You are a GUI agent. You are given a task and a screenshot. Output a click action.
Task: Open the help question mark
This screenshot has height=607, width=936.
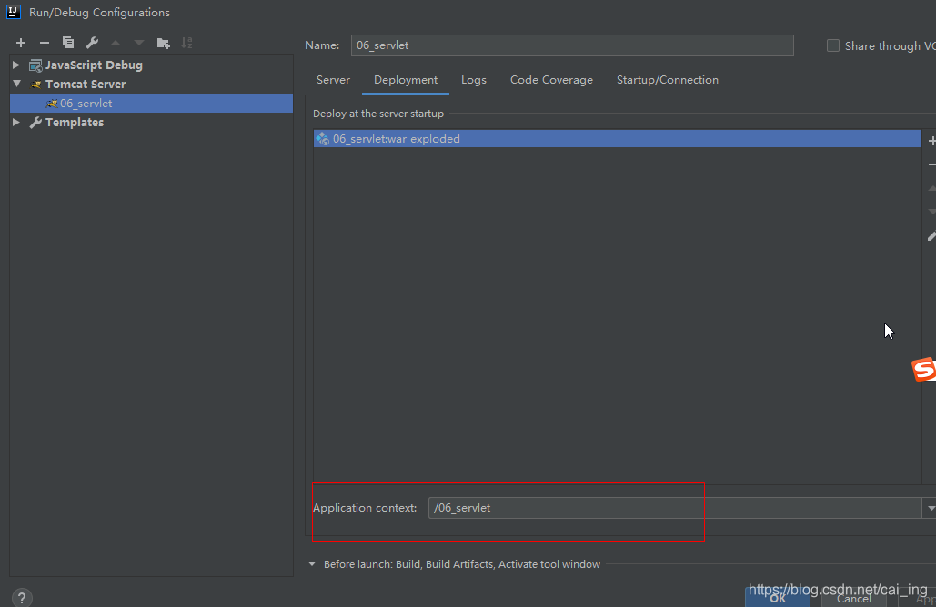click(22, 598)
